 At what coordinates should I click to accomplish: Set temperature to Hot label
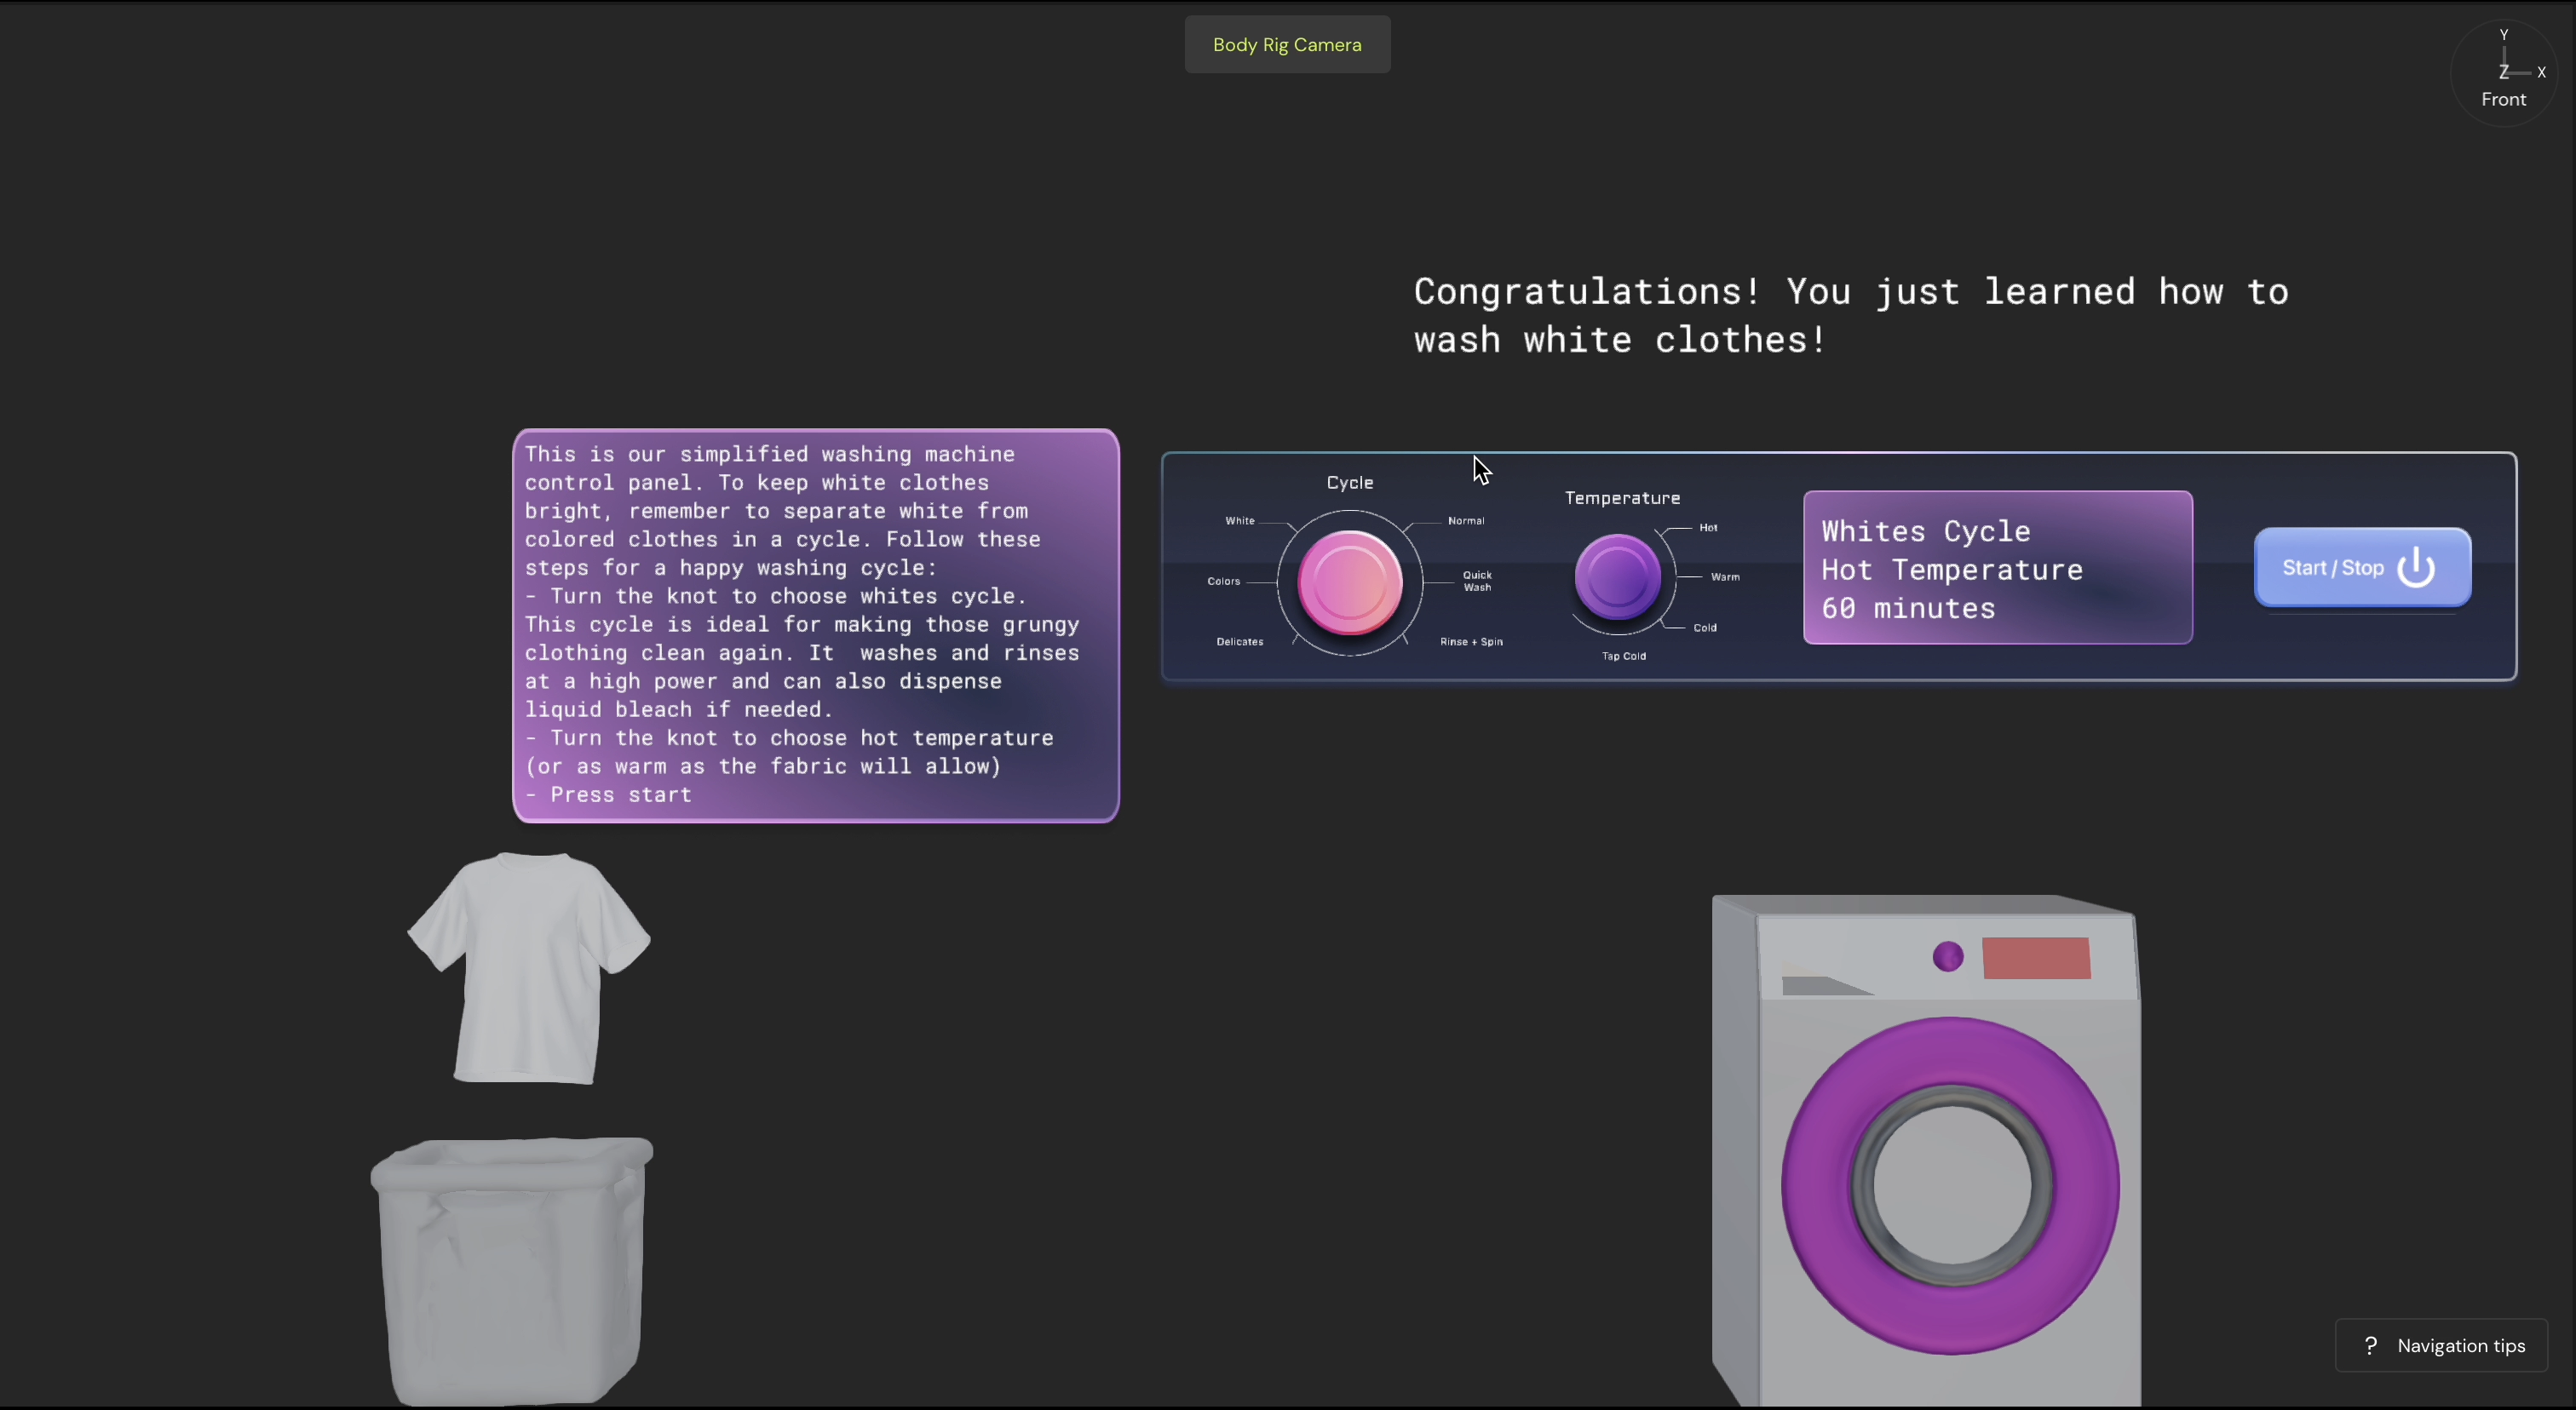1708,528
